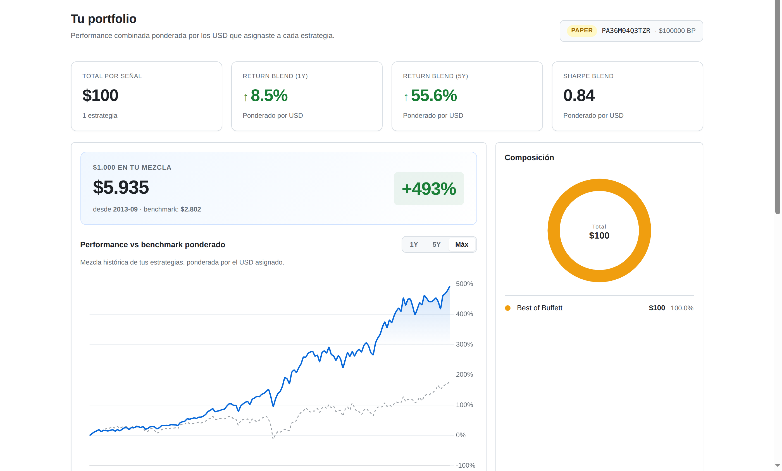
Task: Click the 0% y-axis label
Action: 461,435
